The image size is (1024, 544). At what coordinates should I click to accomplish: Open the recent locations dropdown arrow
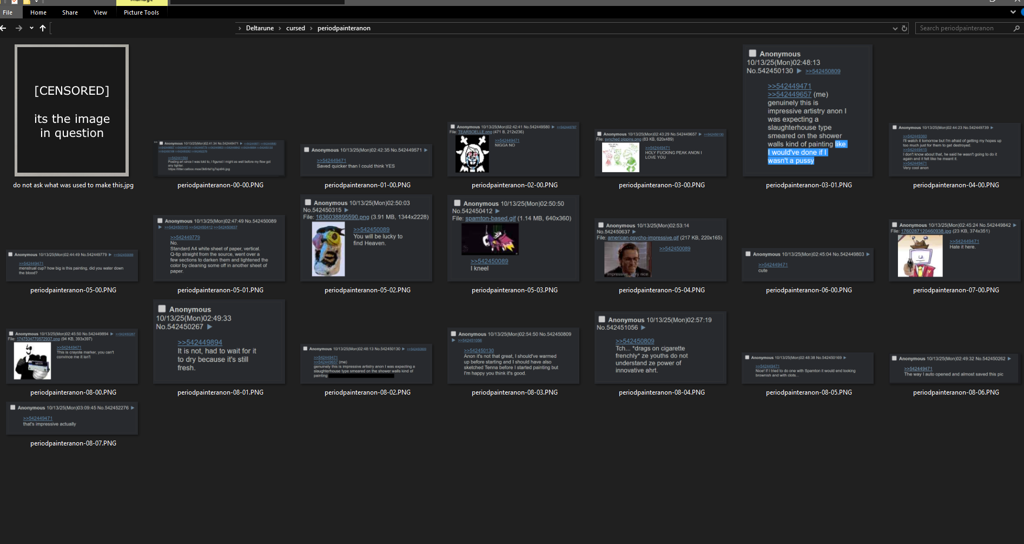point(31,28)
